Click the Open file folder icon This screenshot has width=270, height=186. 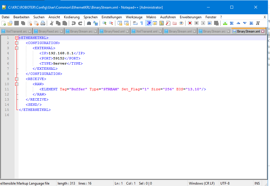pyautogui.click(x=10, y=23)
